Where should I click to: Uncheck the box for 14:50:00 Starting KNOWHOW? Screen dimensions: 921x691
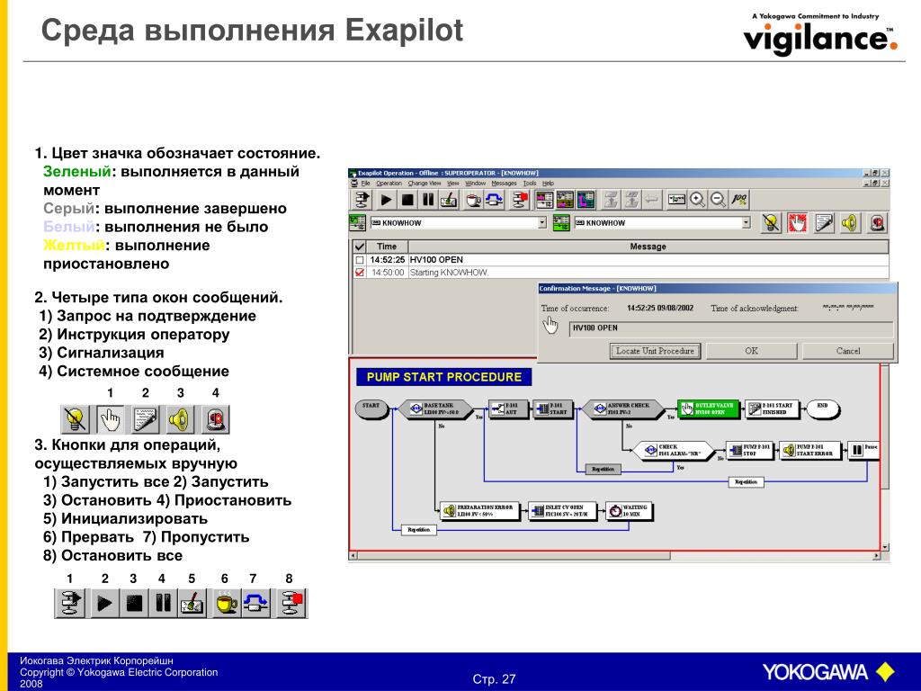point(360,273)
